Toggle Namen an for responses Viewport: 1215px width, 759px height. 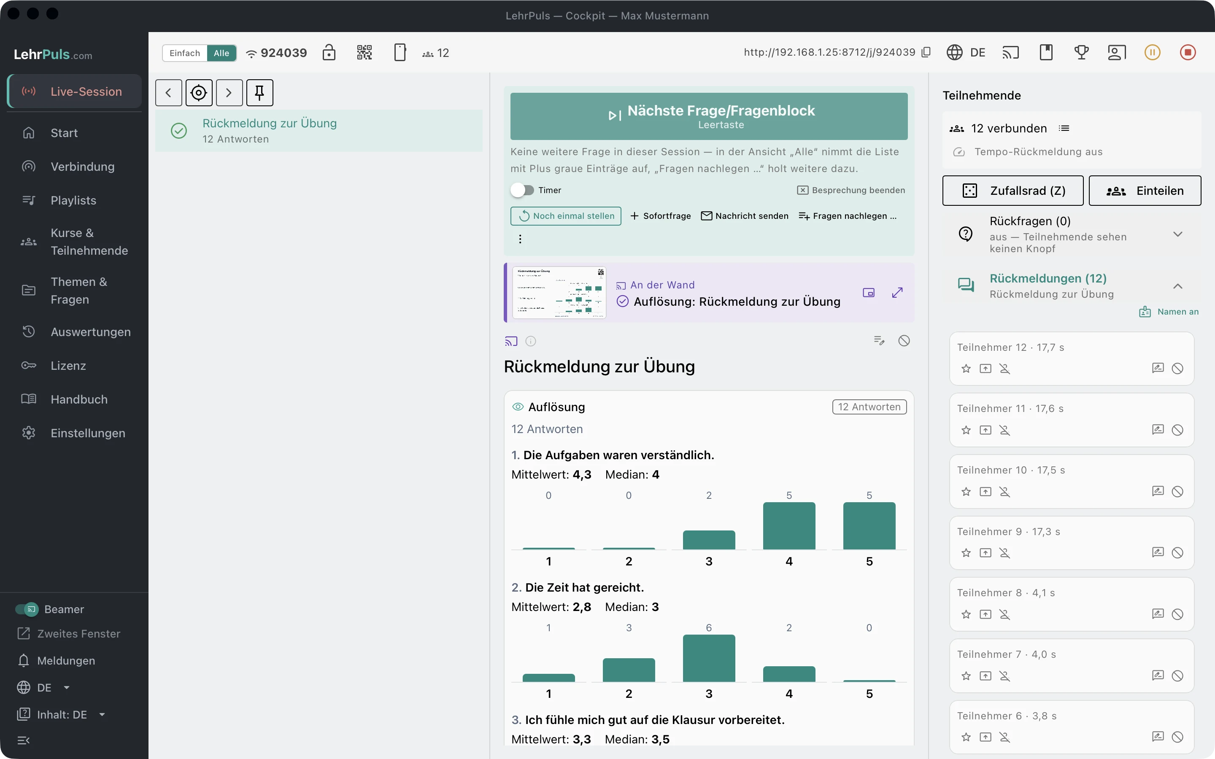coord(1169,312)
